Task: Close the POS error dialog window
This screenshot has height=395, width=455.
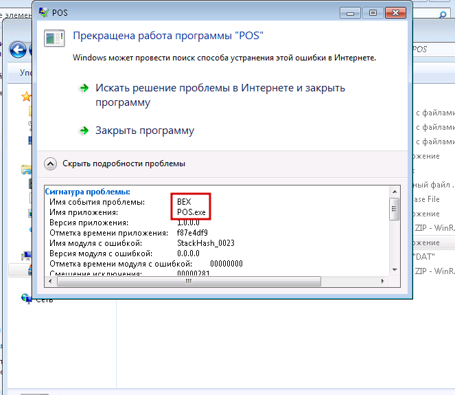Action: point(395,13)
